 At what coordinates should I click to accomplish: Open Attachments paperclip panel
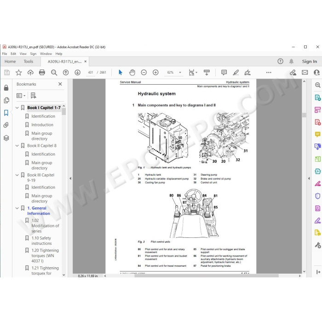pyautogui.click(x=6, y=125)
